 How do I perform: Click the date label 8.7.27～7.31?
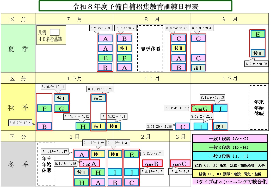101,28
